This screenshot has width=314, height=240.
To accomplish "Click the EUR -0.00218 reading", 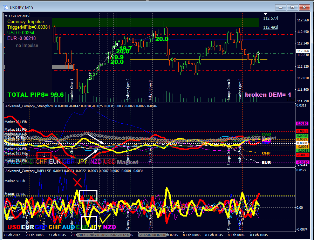I will (21, 38).
